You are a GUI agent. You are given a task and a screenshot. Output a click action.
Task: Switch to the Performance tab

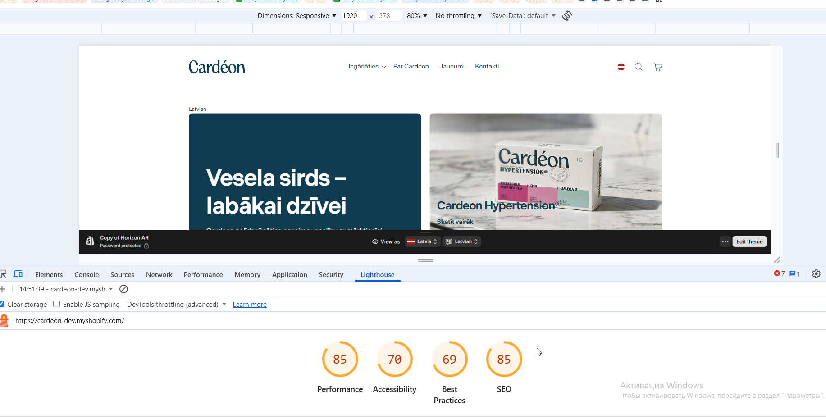click(203, 274)
